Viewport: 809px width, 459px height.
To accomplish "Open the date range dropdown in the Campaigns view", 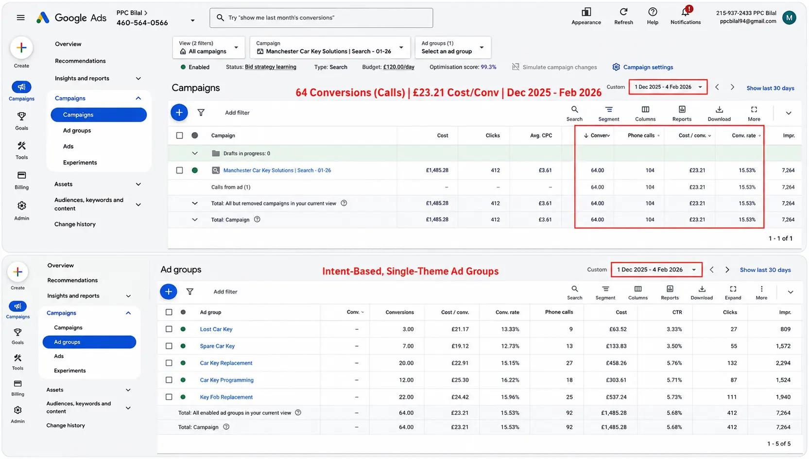I will 668,87.
